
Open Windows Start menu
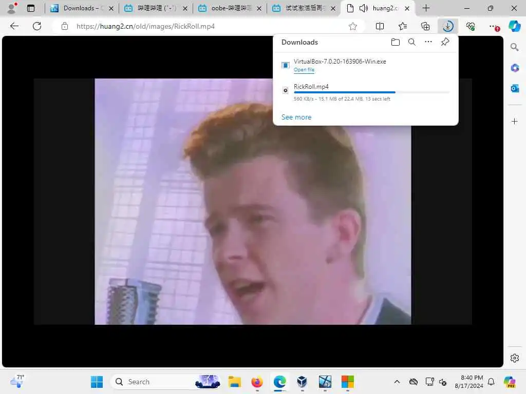(97, 382)
